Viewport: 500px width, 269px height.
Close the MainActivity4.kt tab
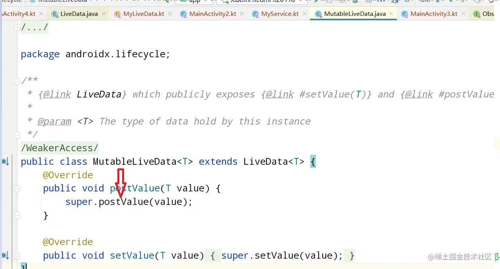42,14
